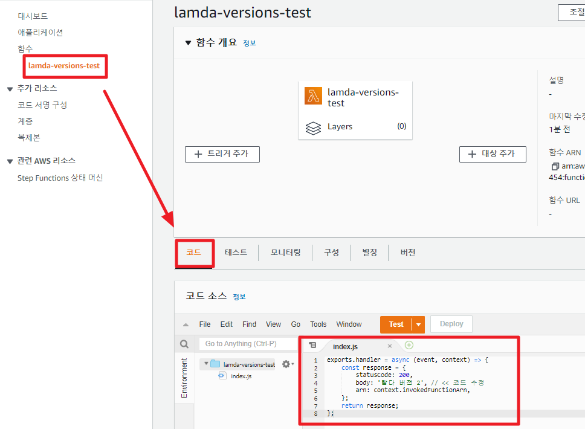The width and height of the screenshot is (585, 429).
Task: Click line number 8 in gutter
Action: pos(315,414)
